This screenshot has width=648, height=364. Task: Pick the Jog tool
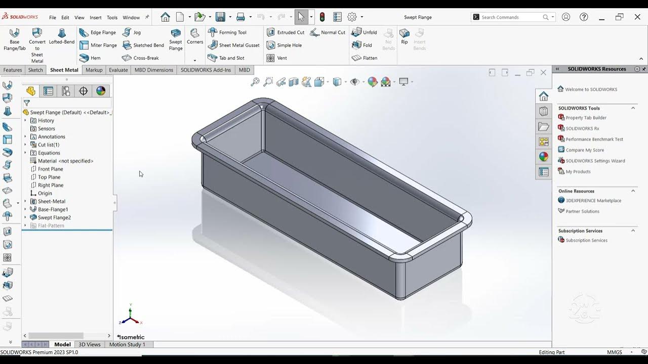[x=132, y=32]
